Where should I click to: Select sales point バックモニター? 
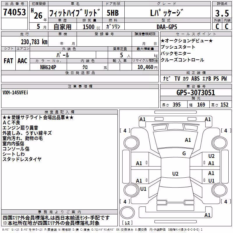(176, 53)
